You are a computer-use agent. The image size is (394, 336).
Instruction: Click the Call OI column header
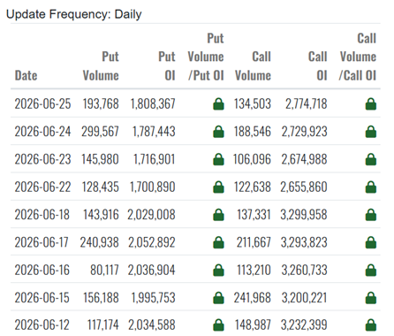pyautogui.click(x=318, y=66)
